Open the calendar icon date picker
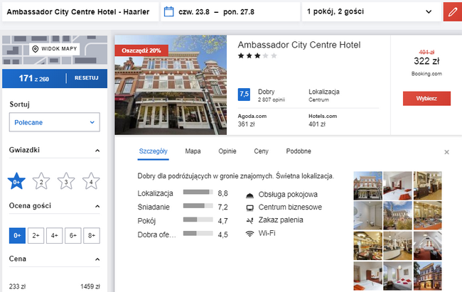This screenshot has height=292, width=462. pos(169,12)
